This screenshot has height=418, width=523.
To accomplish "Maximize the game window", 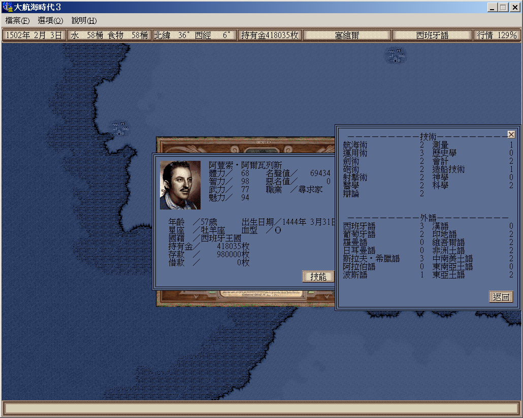I will pyautogui.click(x=503, y=7).
